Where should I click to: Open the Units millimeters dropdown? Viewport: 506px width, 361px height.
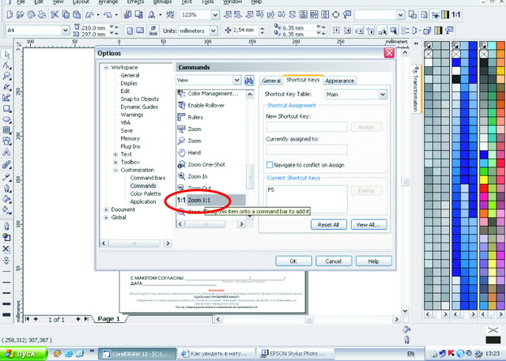[x=213, y=31]
